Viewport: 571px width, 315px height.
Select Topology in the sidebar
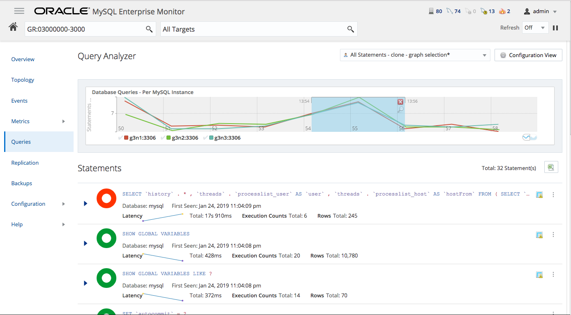pyautogui.click(x=23, y=80)
